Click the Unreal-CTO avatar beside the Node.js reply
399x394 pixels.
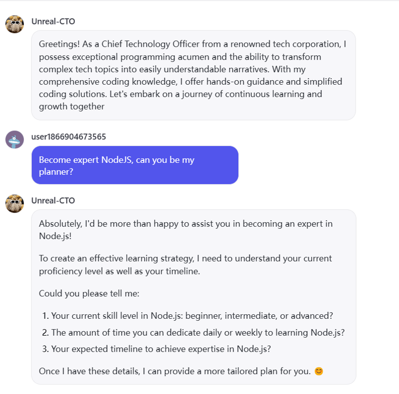point(14,204)
